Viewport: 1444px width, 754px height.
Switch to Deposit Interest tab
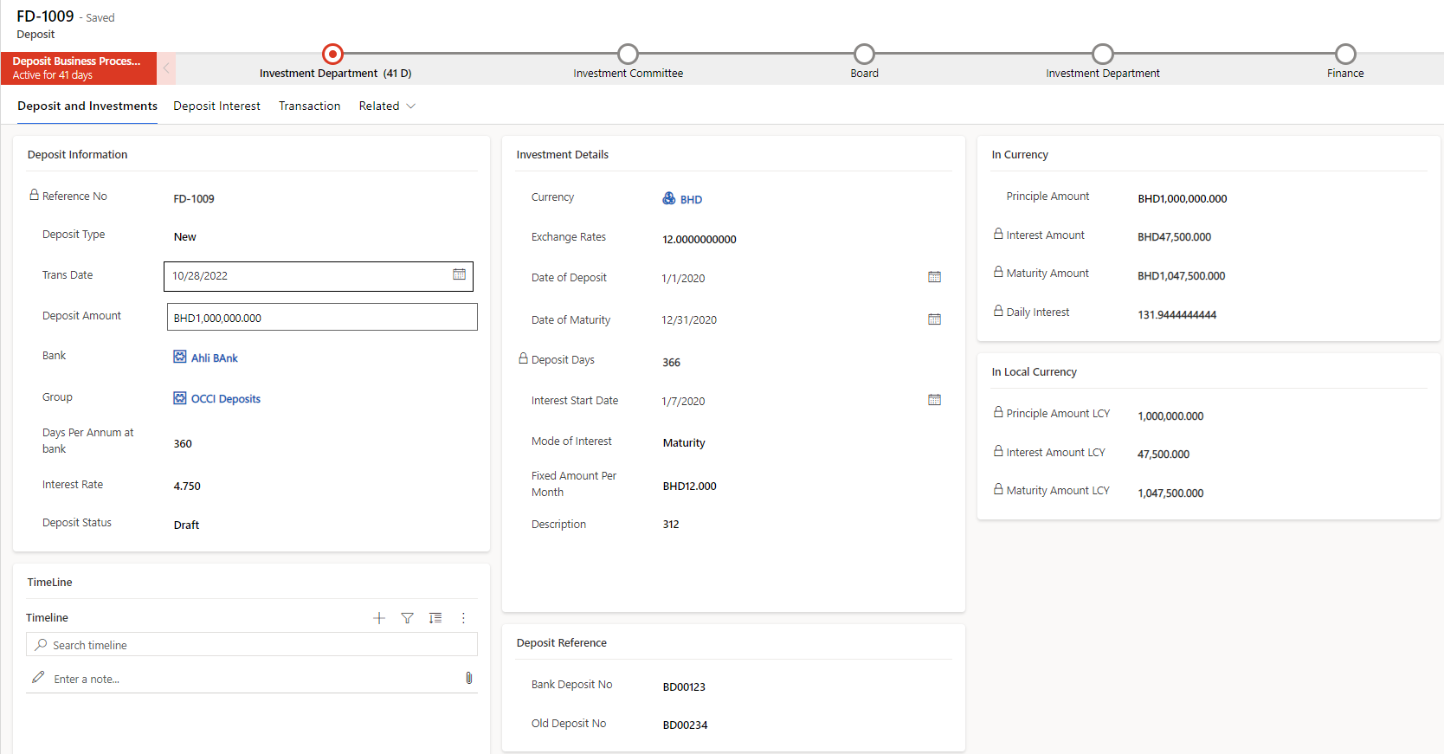point(216,106)
